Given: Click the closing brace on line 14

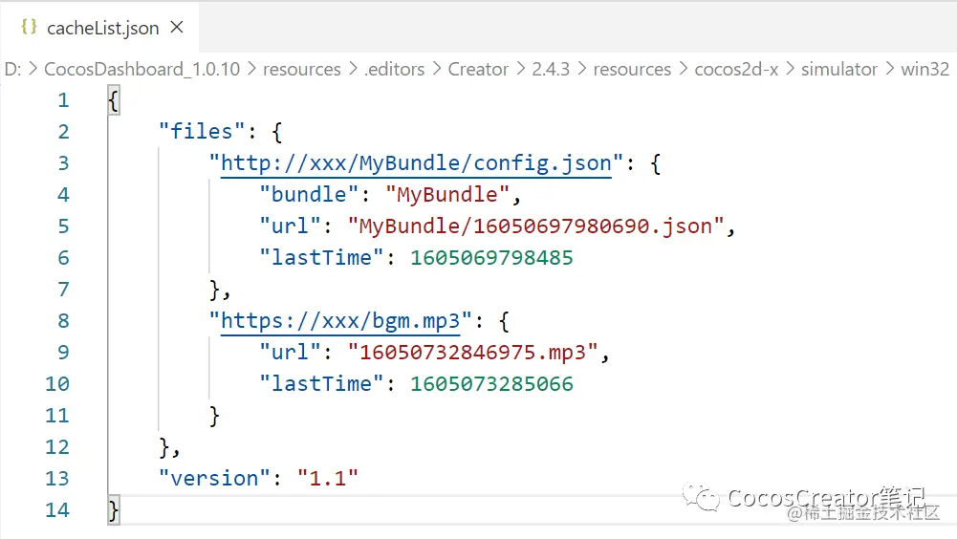Looking at the screenshot, I should pos(114,510).
